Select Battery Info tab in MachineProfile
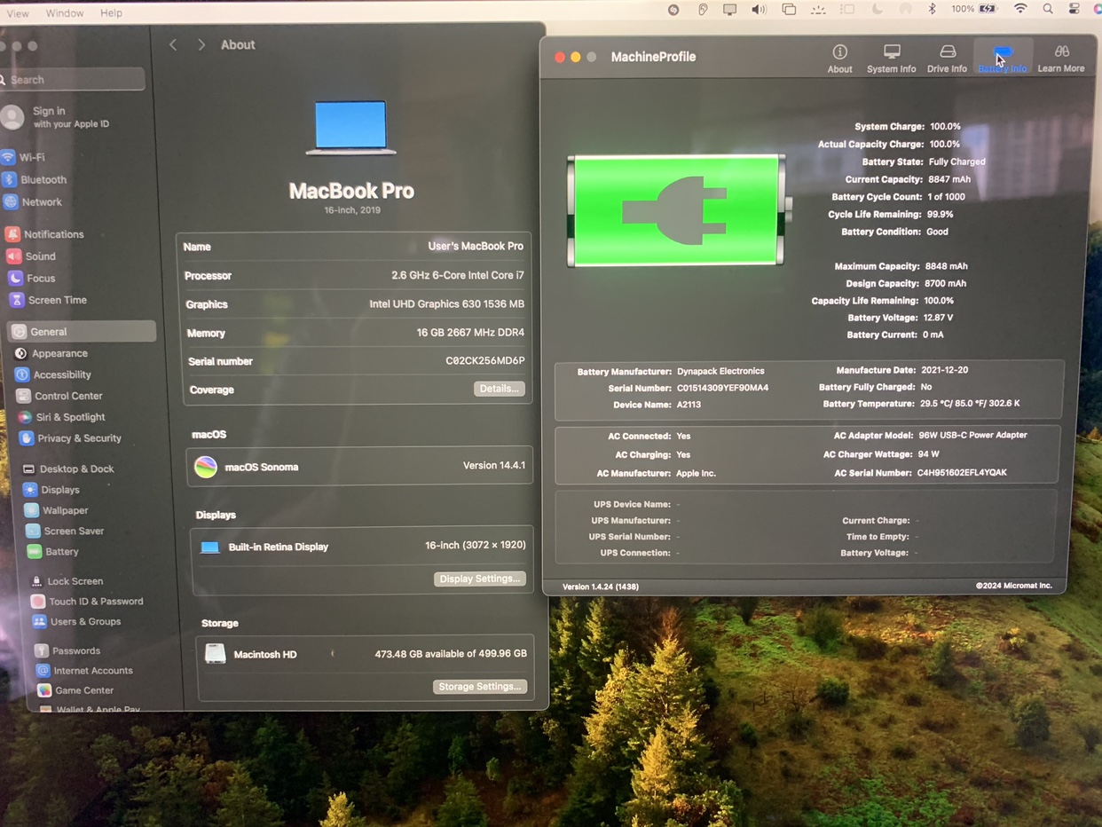The image size is (1102, 827). 1003,59
